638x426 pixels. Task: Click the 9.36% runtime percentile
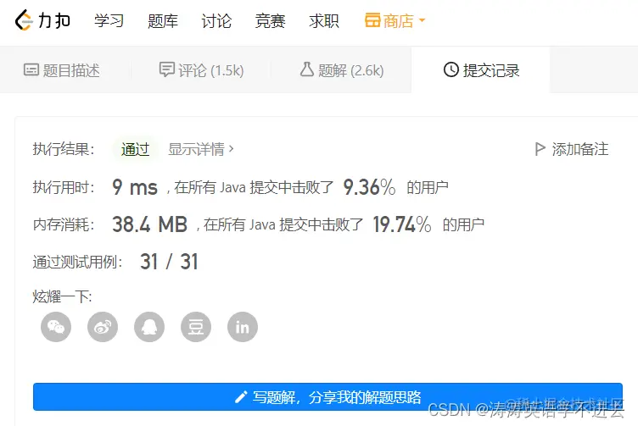tap(369, 187)
